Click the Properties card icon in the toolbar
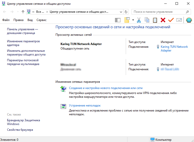 pos(179,20)
